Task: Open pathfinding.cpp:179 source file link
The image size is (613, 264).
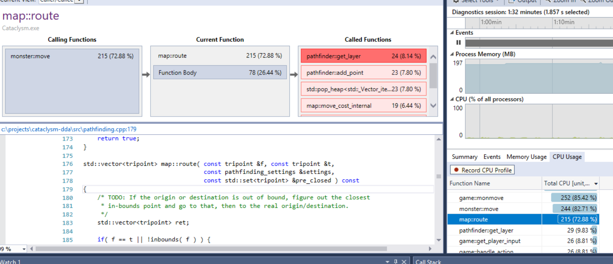Action: click(68, 129)
